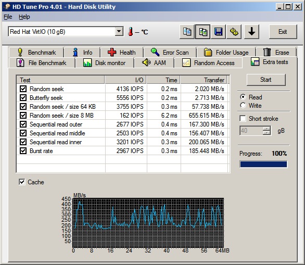Open the Help menu
The height and width of the screenshot is (265, 305).
[24, 17]
